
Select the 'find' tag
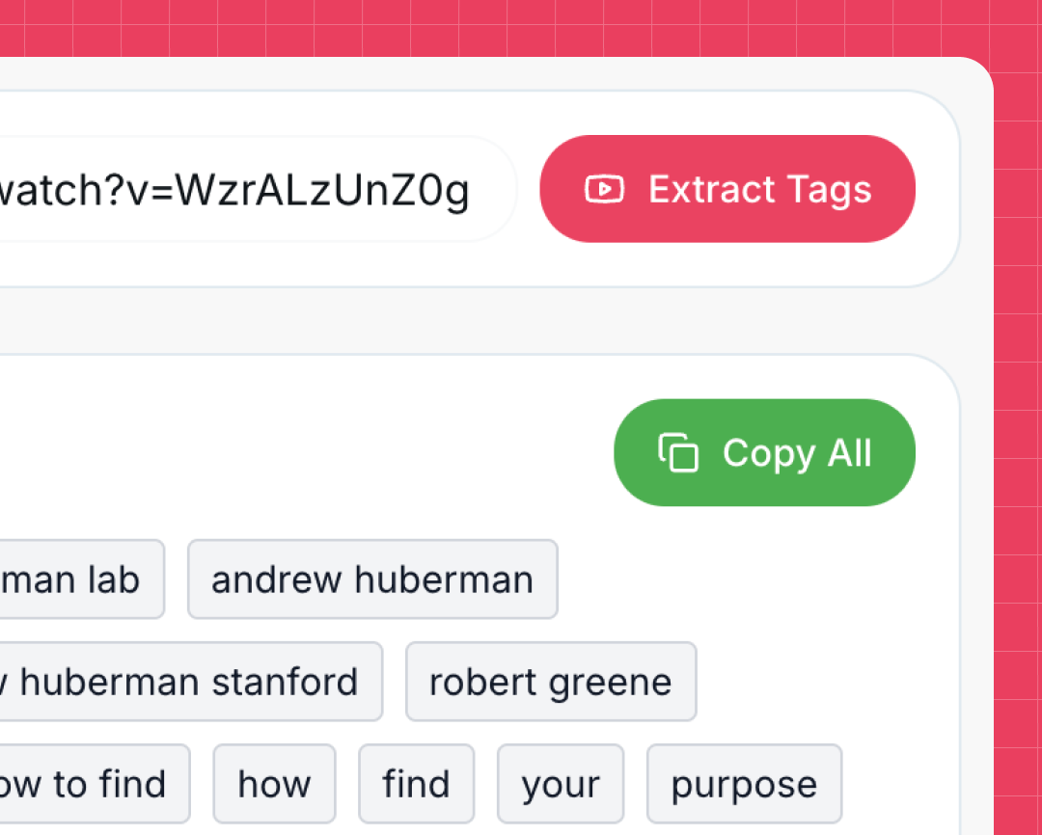(x=416, y=783)
